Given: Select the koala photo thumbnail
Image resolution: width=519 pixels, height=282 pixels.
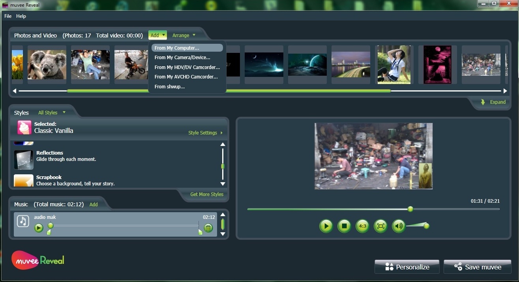Looking at the screenshot, I should (x=47, y=65).
